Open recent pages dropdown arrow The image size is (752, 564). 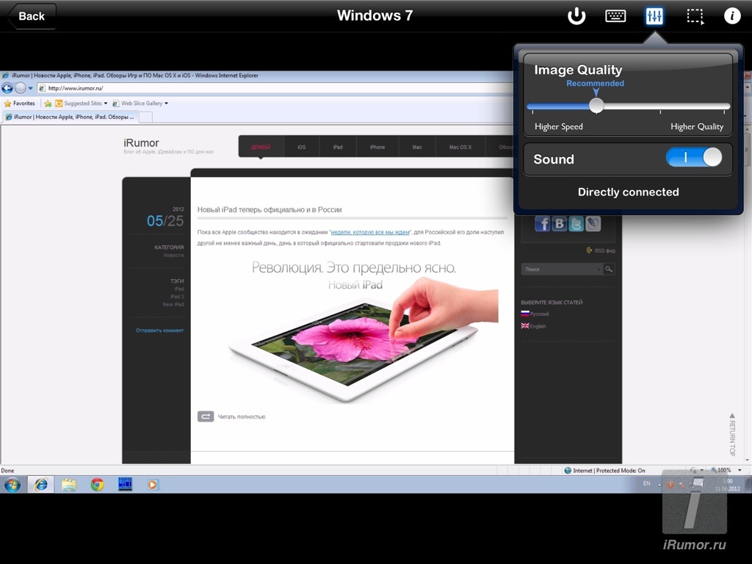pos(30,88)
